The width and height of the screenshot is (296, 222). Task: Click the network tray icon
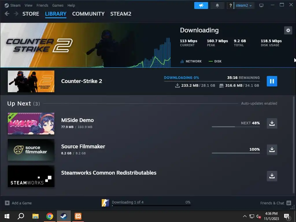click(x=252, y=216)
